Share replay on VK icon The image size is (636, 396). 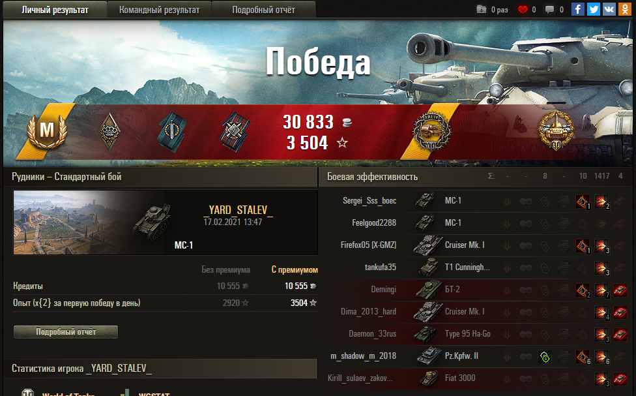[x=609, y=9]
